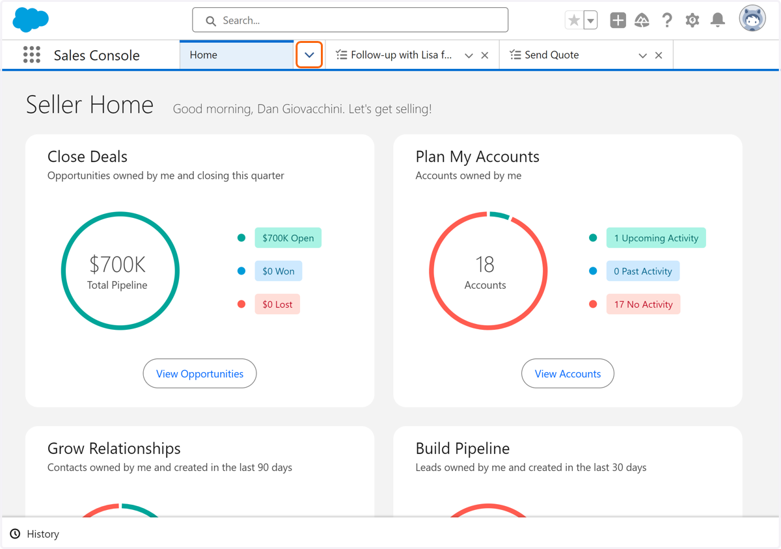Viewport: 781px width, 549px height.
Task: Click the 17 No Activity badge
Action: point(643,304)
